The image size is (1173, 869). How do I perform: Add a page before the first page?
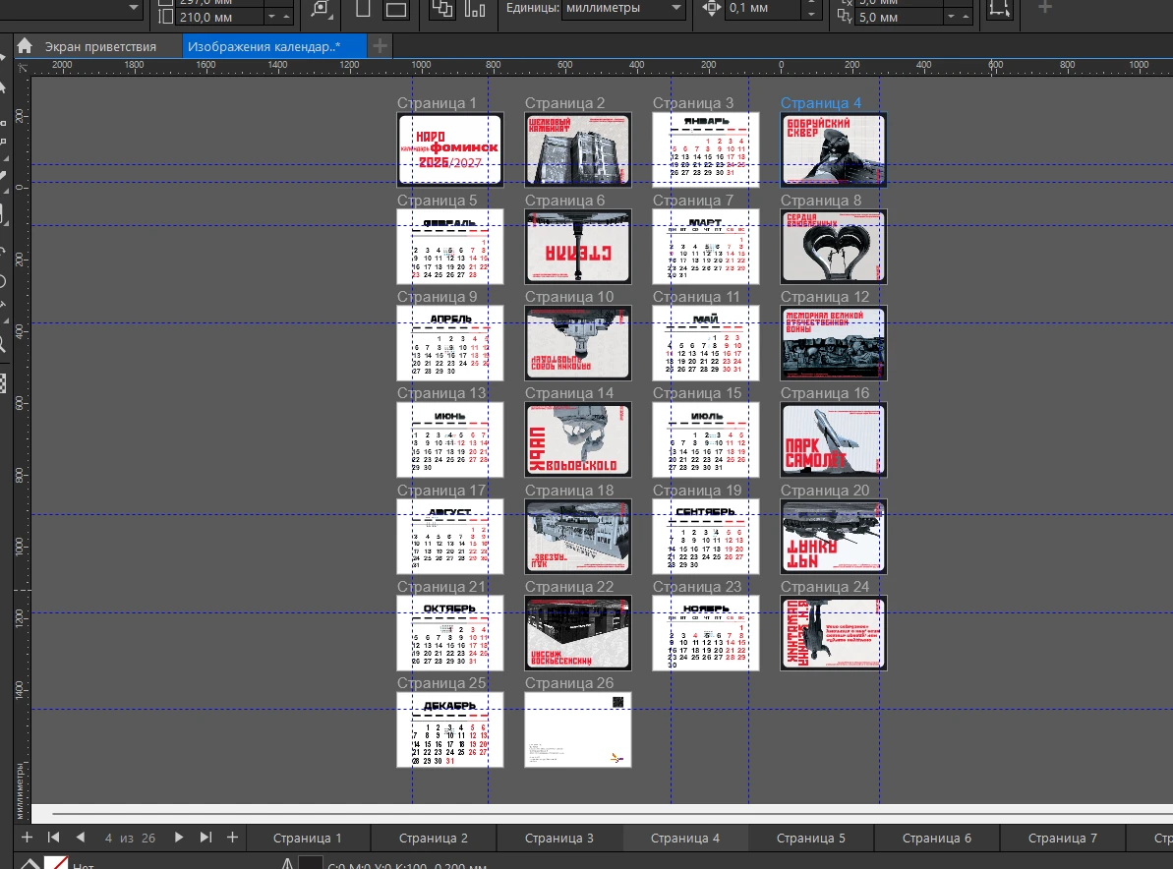coord(27,838)
